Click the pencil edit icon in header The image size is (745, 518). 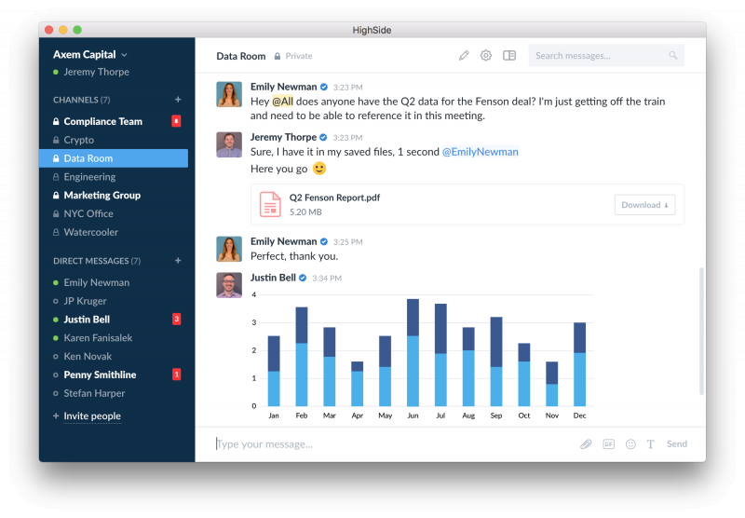coord(464,56)
